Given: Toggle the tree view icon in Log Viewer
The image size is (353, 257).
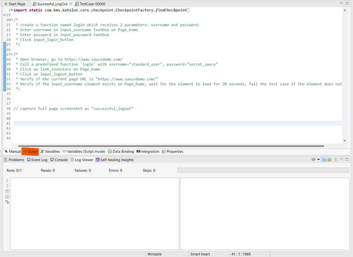Looking at the screenshot, I should [x=324, y=160].
